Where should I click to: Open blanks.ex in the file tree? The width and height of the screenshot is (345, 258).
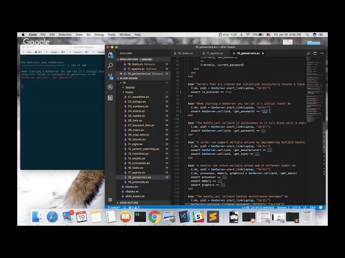click(x=143, y=187)
